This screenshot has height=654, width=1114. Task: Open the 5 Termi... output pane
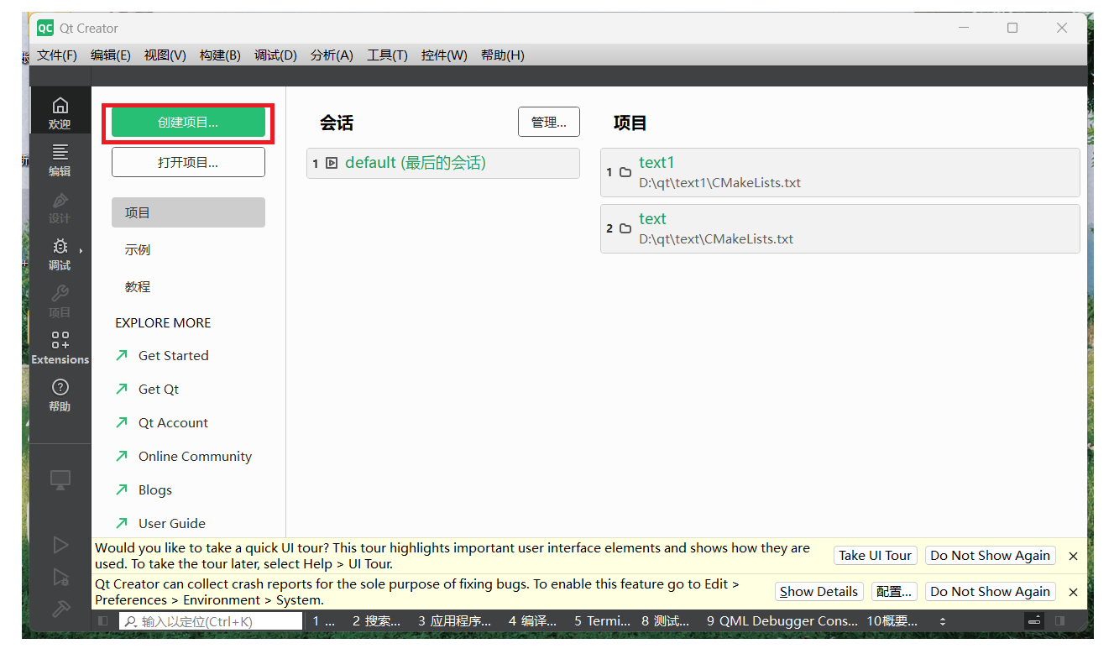click(602, 621)
